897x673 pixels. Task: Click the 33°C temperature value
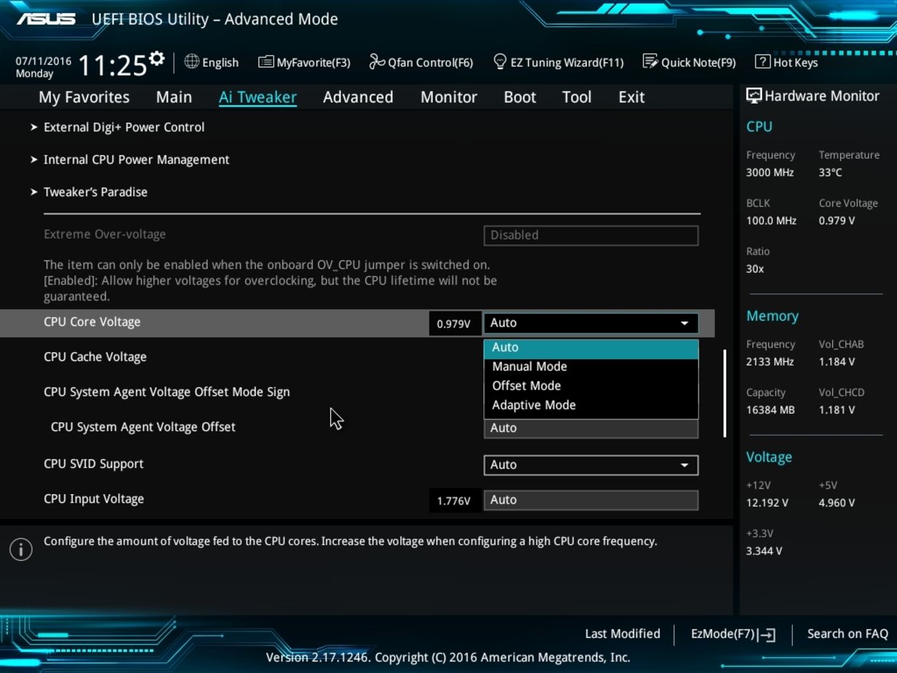pos(830,173)
